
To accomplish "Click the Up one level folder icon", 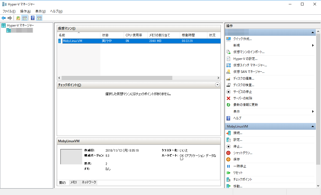I will point(18,18).
